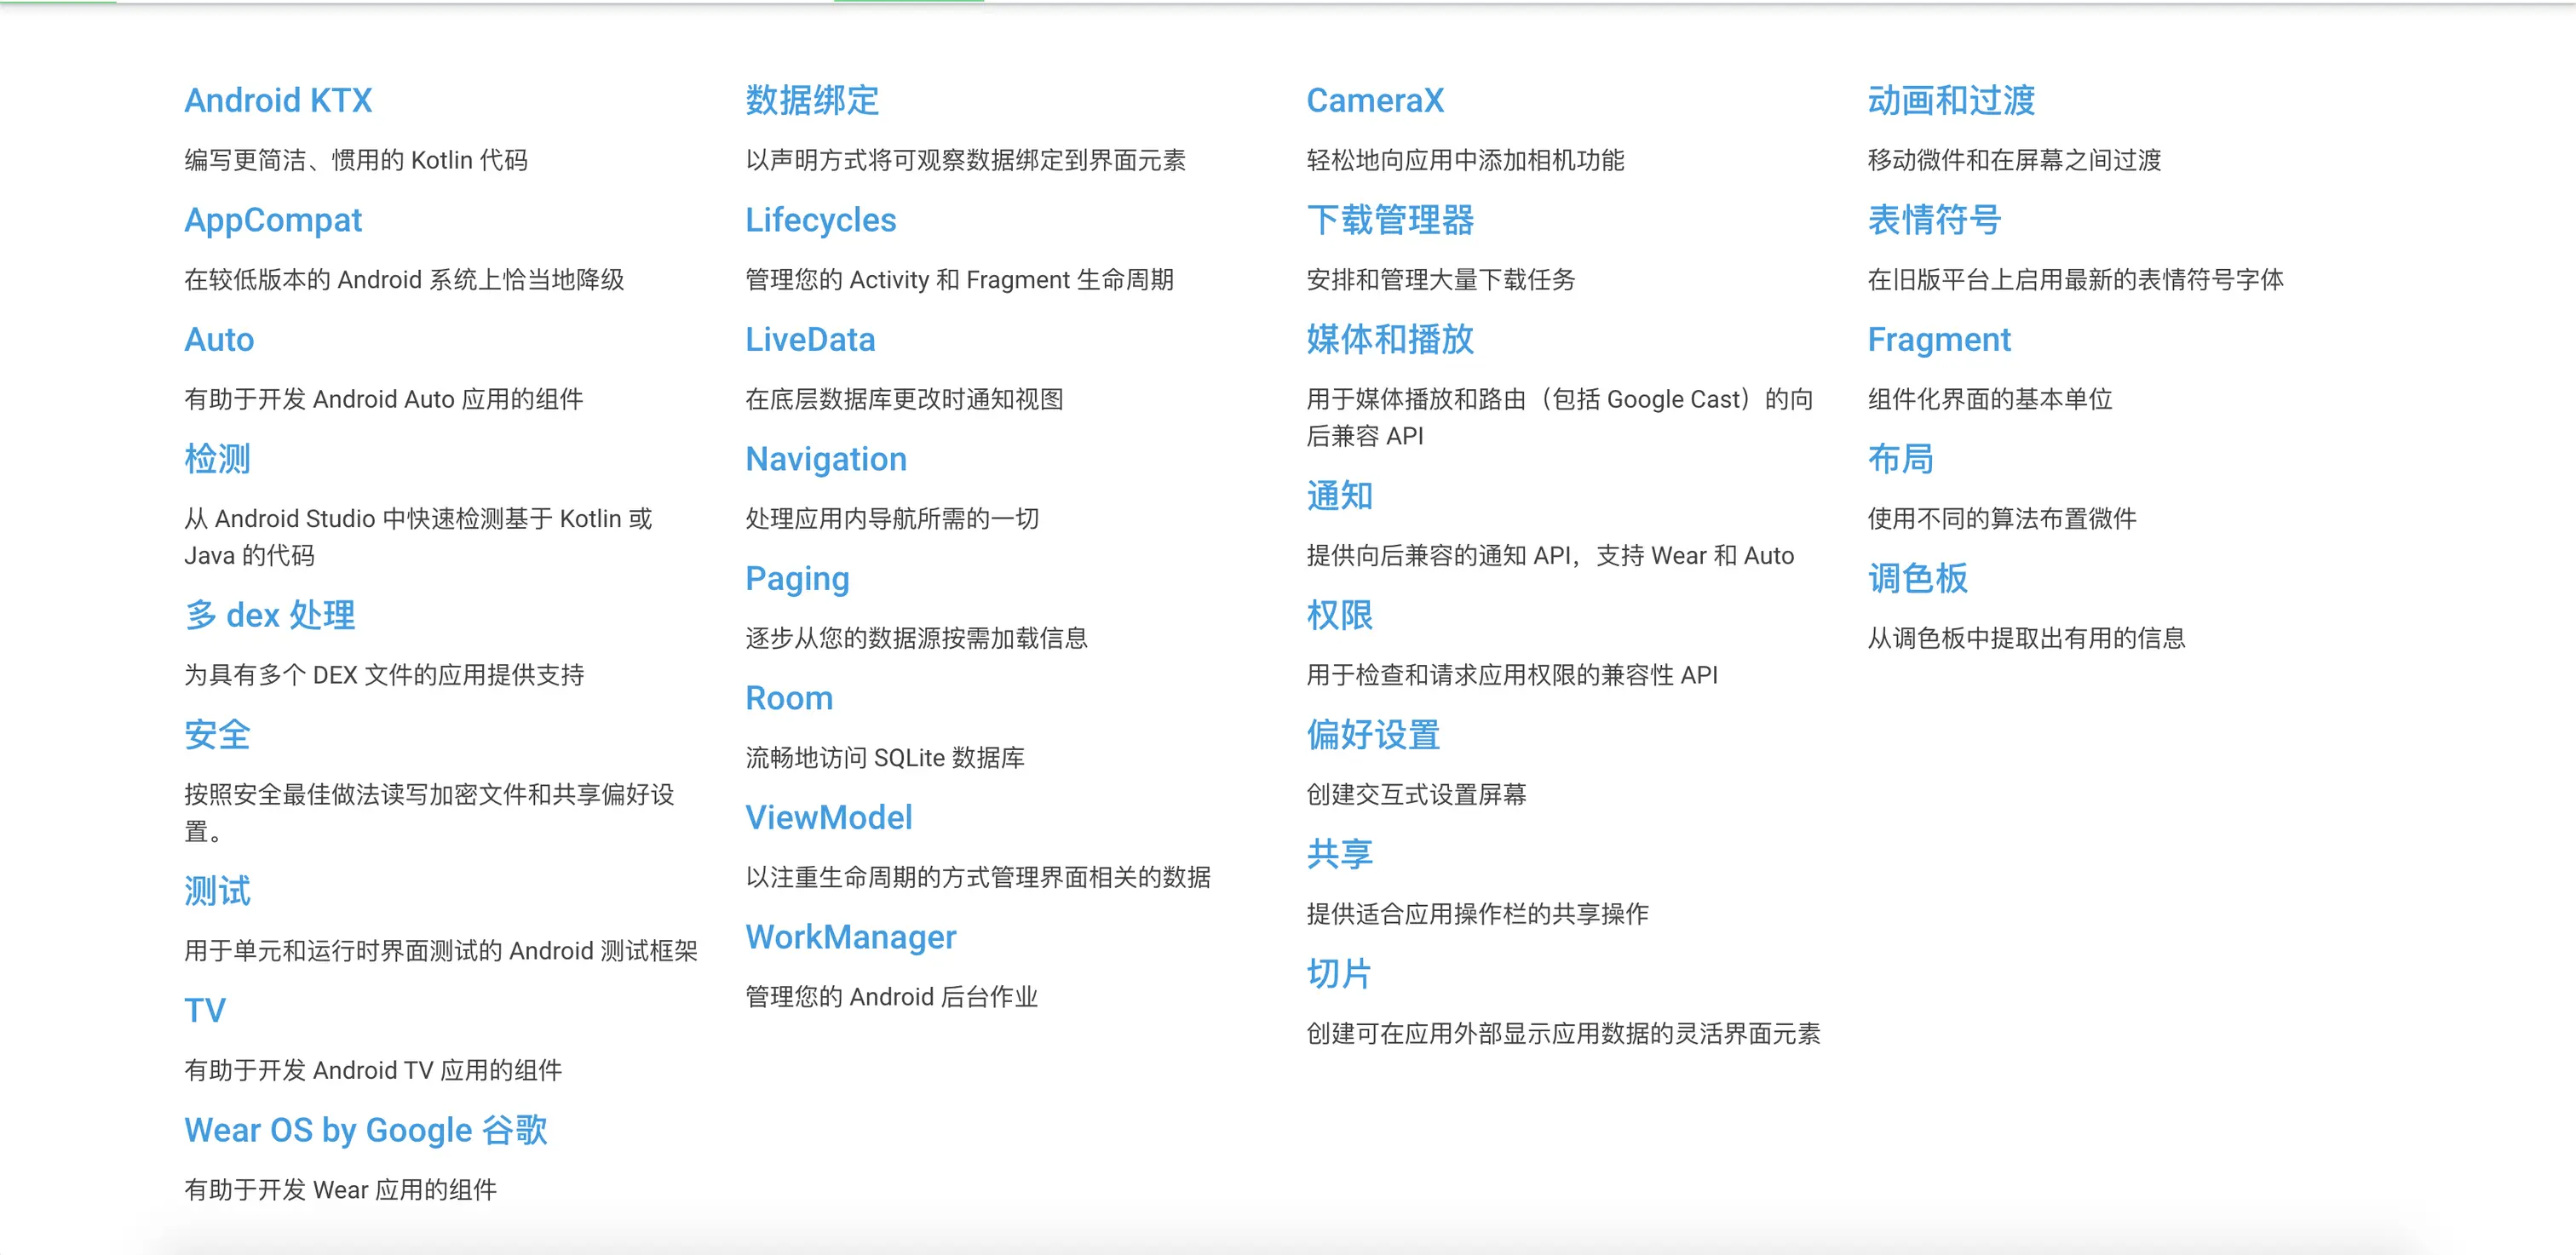Select the TV component link

pyautogui.click(x=205, y=1011)
